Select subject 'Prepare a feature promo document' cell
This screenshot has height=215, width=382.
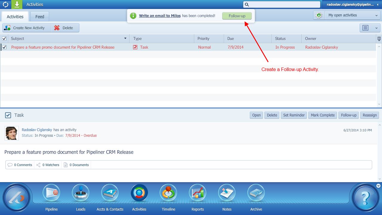[x=63, y=47]
